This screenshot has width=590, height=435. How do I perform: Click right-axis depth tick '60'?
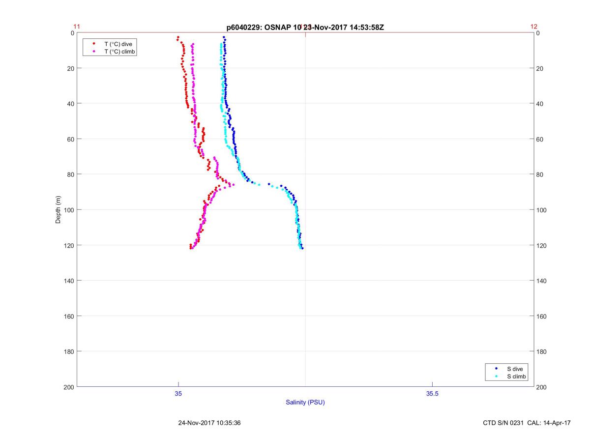pos(540,139)
